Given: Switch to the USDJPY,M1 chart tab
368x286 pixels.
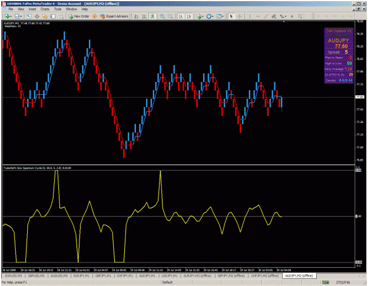Looking at the screenshot, I should (x=169, y=275).
